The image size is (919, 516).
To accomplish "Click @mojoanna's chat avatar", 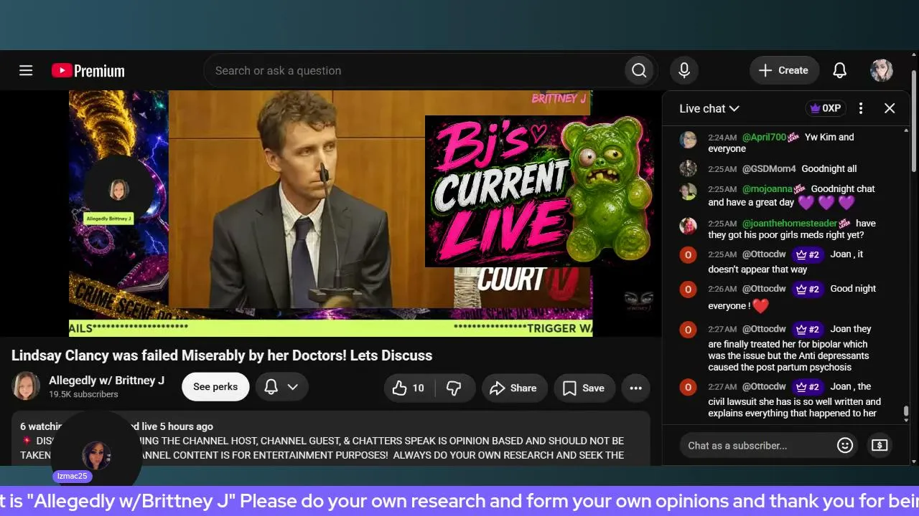I will point(688,191).
